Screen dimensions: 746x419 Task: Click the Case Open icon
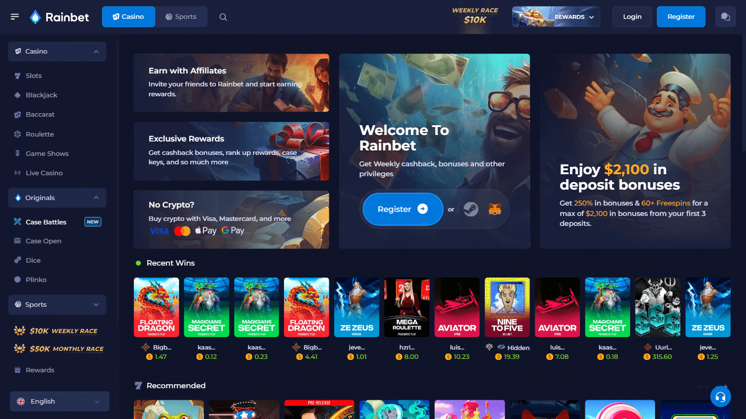(18, 241)
